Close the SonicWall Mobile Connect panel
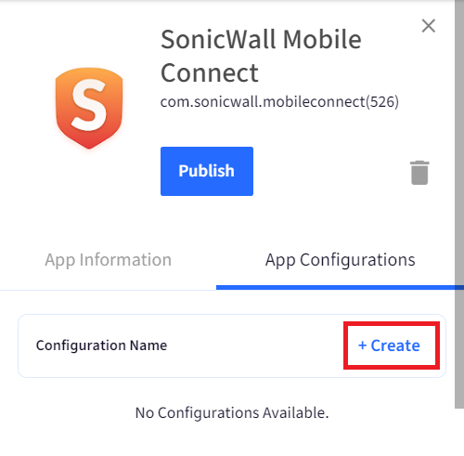The image size is (464, 456). [x=429, y=26]
